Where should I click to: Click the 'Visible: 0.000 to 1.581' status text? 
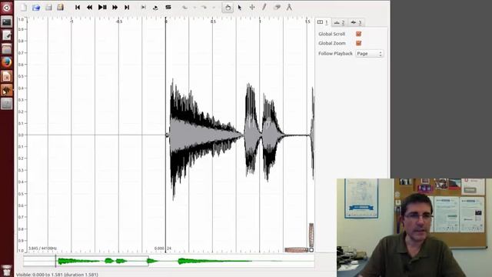pos(57,275)
